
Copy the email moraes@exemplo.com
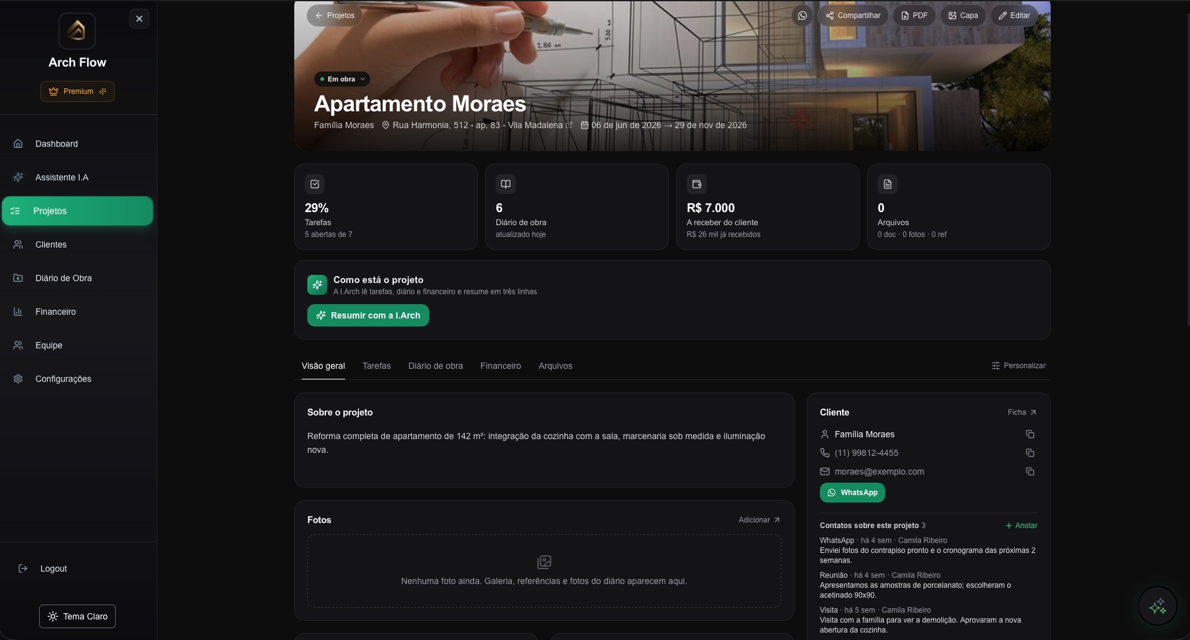[1030, 471]
